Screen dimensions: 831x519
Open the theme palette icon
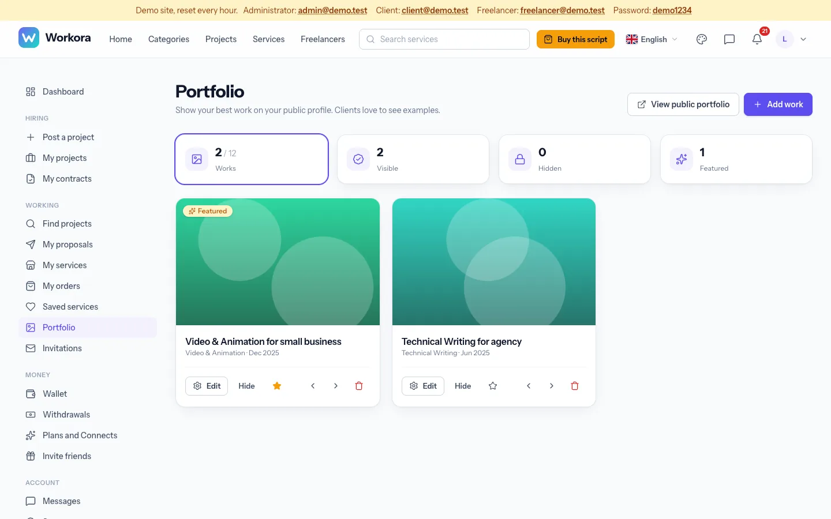702,39
